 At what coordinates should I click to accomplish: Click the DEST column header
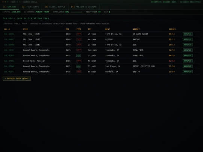(108, 29)
